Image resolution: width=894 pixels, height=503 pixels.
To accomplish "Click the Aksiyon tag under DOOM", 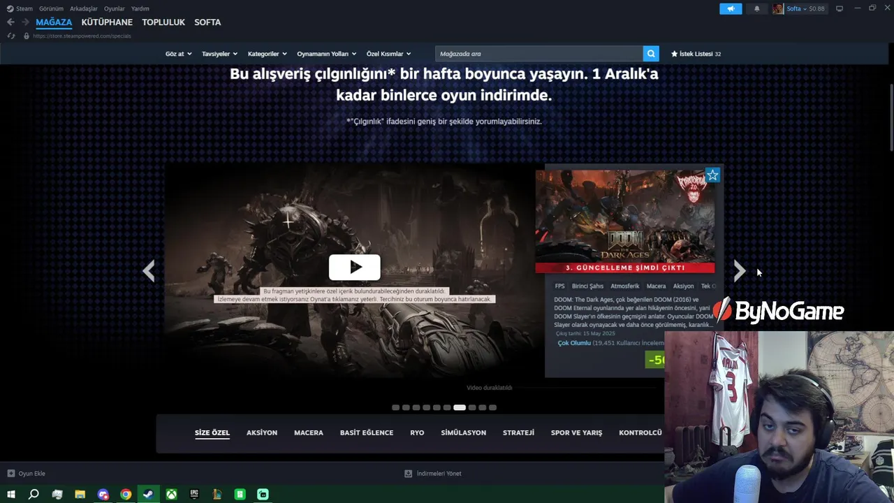I will pos(683,286).
